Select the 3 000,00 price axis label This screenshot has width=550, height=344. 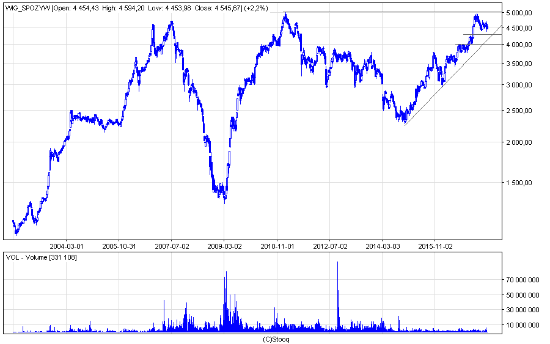coord(519,85)
